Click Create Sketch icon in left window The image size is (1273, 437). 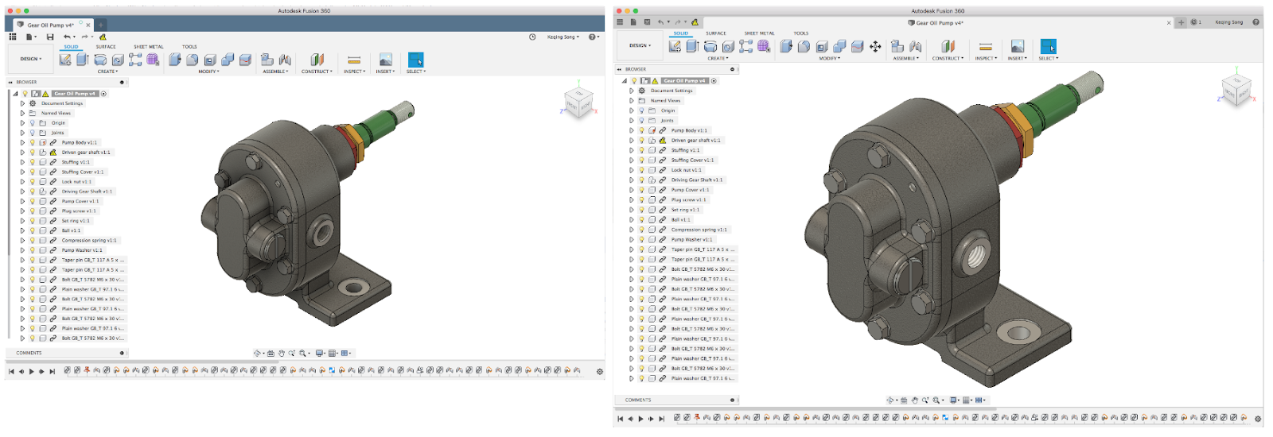click(65, 60)
